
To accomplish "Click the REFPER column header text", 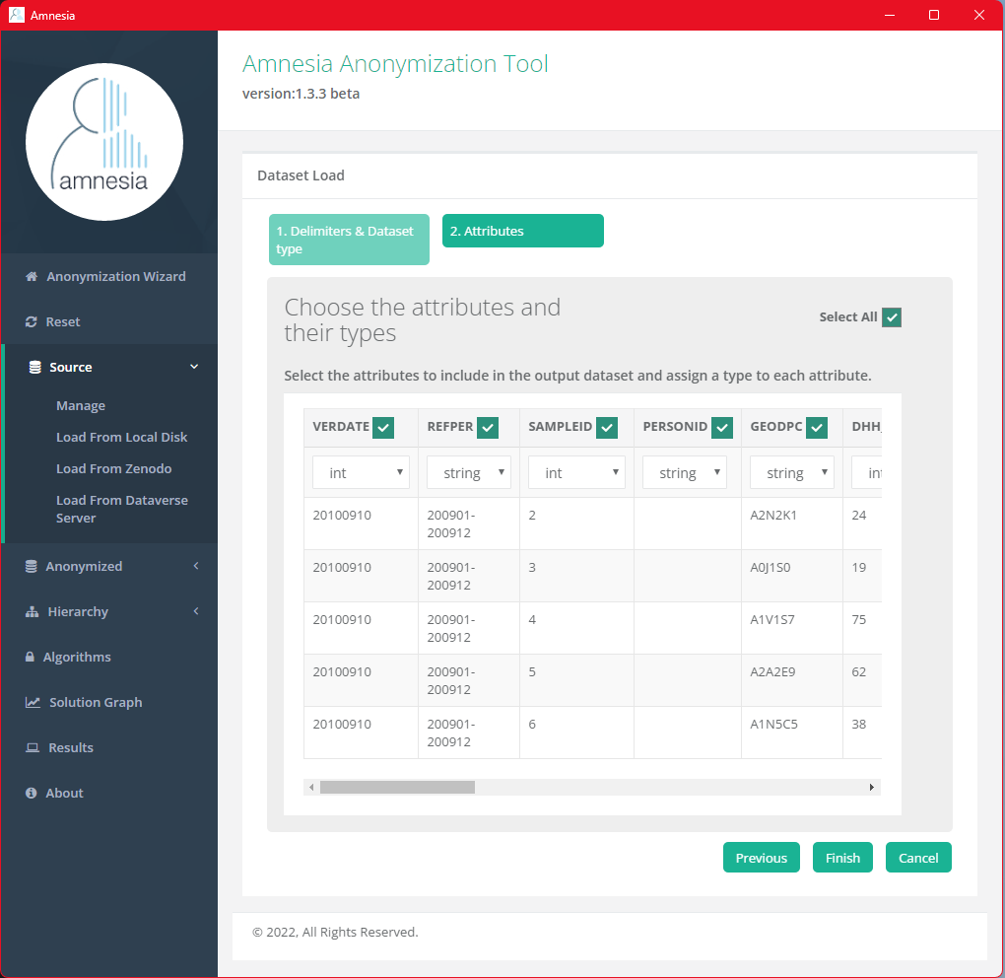I will click(450, 427).
